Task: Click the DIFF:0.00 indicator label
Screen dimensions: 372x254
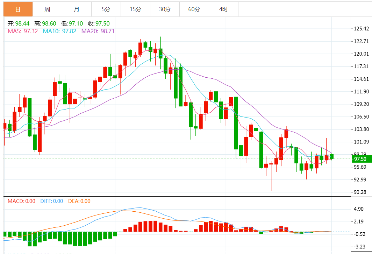Action: [52, 201]
